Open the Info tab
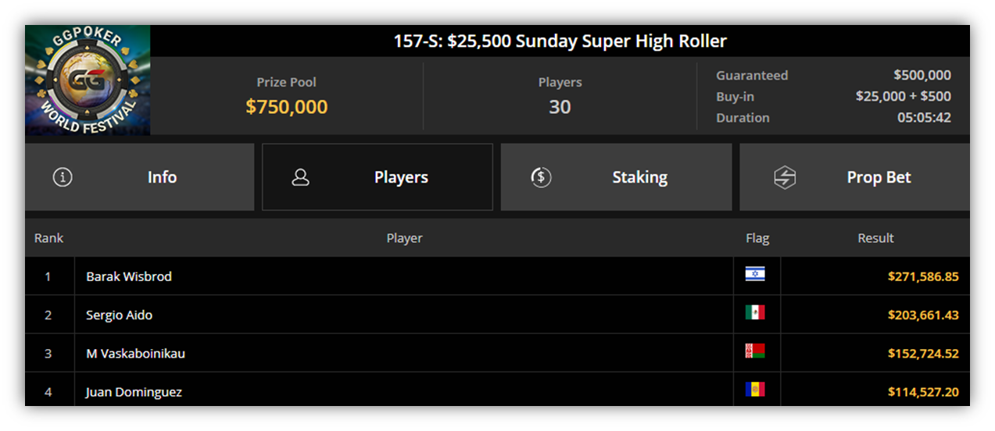This screenshot has width=995, height=431. (140, 177)
